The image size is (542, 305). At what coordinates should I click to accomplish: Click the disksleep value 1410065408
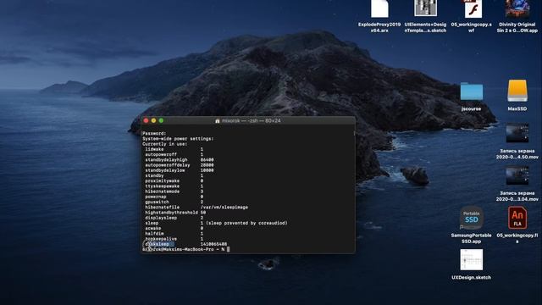[x=213, y=244]
